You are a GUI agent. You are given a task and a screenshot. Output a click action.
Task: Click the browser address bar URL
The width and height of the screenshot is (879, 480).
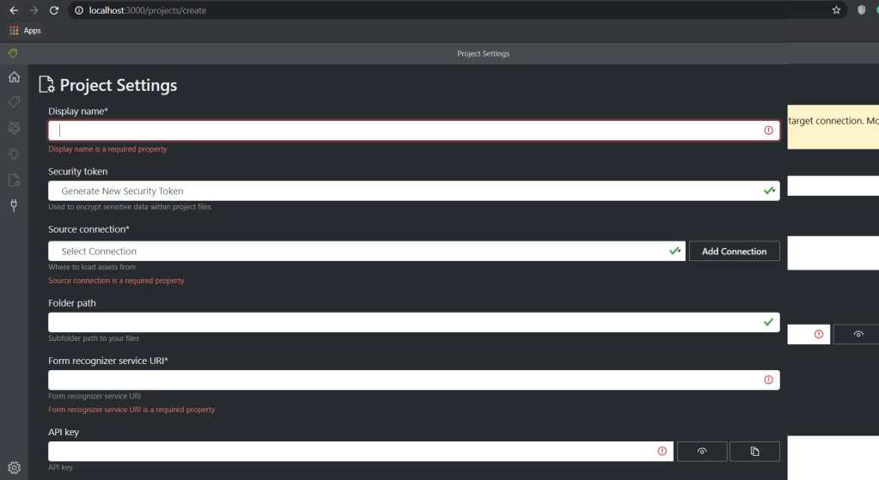[x=430, y=10]
